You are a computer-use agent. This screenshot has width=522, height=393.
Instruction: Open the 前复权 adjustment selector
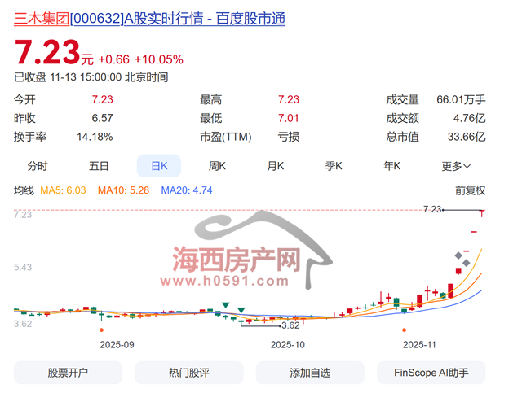(x=470, y=190)
